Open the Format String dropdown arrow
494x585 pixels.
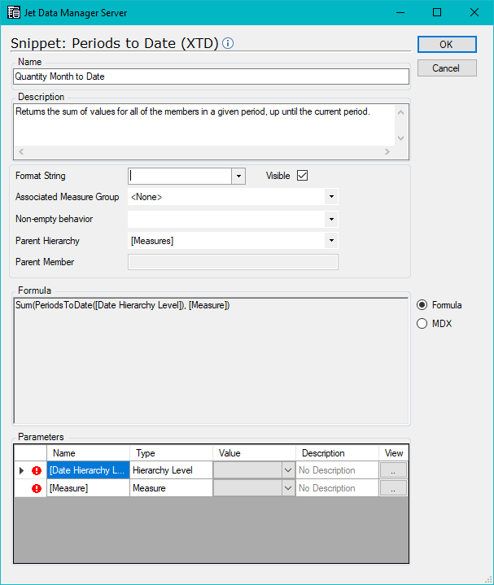[x=238, y=176]
